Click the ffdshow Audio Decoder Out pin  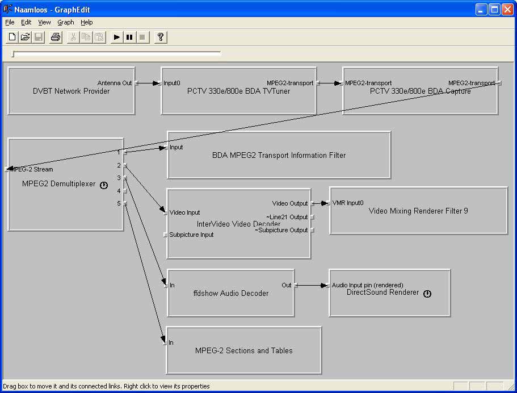[296, 286]
